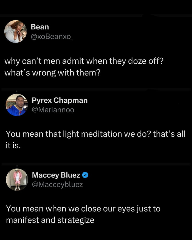The width and height of the screenshot is (192, 240).
Task: View Maccey Bluez's profile avatar
Action: click(x=17, y=180)
